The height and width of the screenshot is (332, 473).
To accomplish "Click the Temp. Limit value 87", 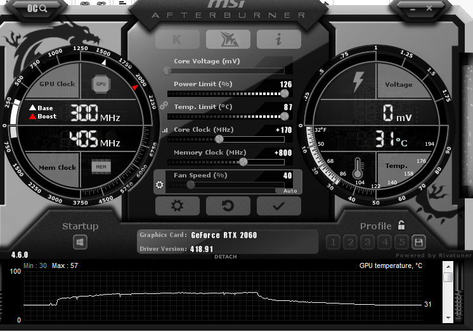I will (x=288, y=107).
